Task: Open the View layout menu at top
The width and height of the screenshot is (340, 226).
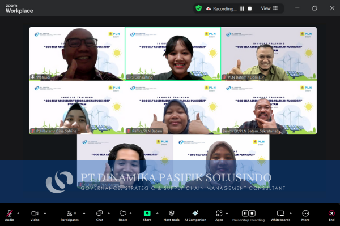Action: (x=269, y=8)
